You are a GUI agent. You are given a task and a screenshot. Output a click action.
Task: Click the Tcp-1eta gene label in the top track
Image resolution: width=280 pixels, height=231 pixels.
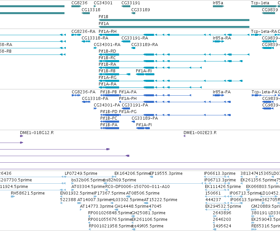[x=260, y=3]
